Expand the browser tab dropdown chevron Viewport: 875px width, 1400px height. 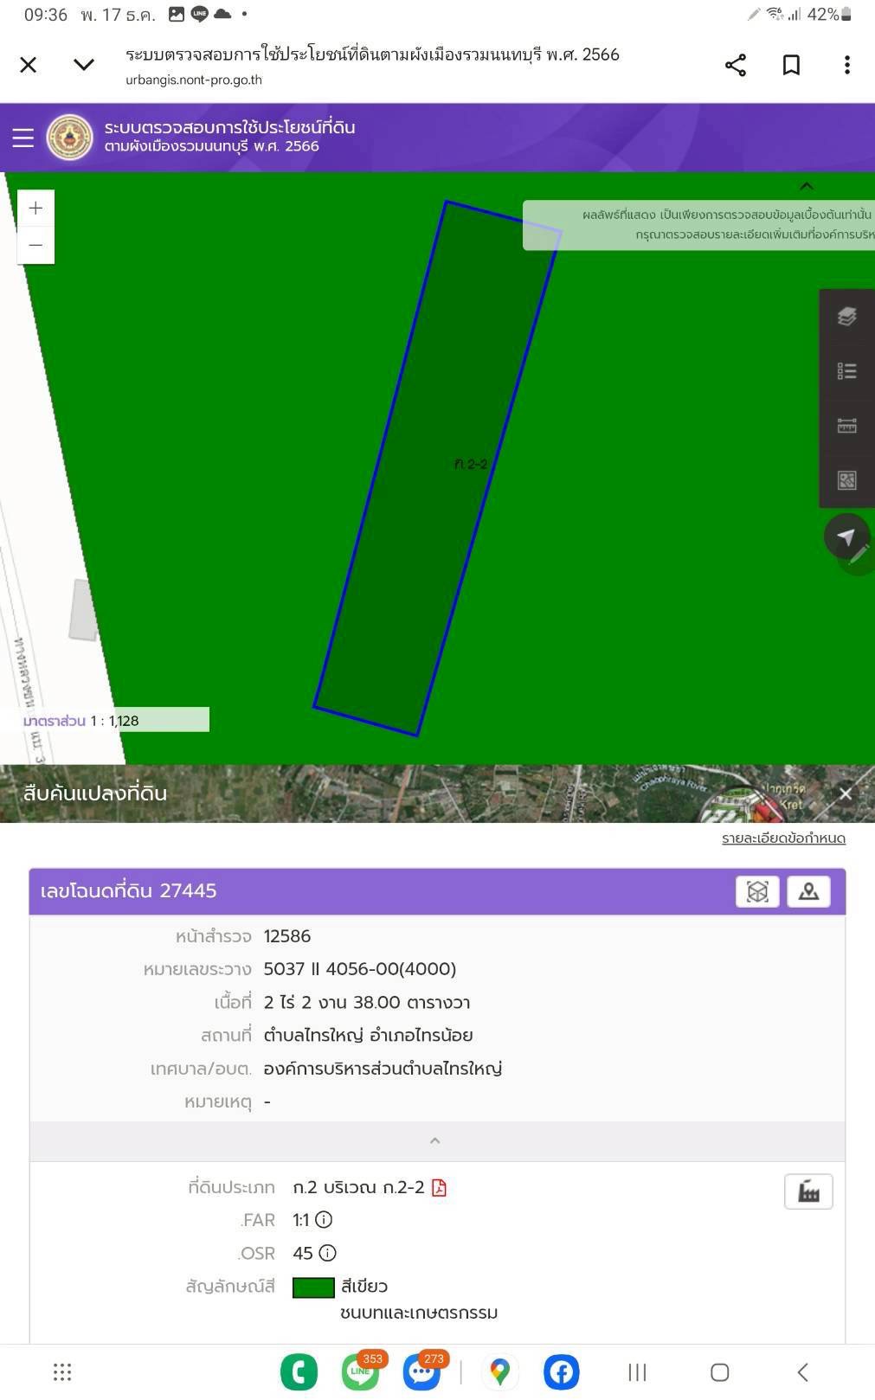tap(84, 65)
